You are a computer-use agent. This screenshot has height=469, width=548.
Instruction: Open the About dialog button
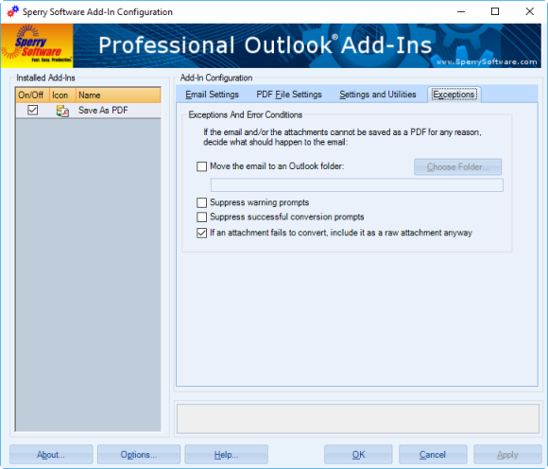[x=51, y=454]
